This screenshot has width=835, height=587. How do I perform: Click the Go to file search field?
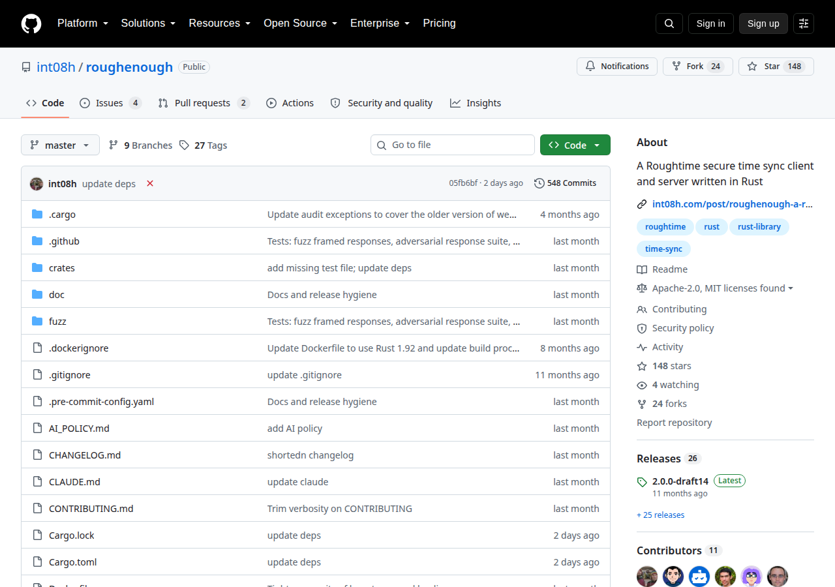coord(453,145)
